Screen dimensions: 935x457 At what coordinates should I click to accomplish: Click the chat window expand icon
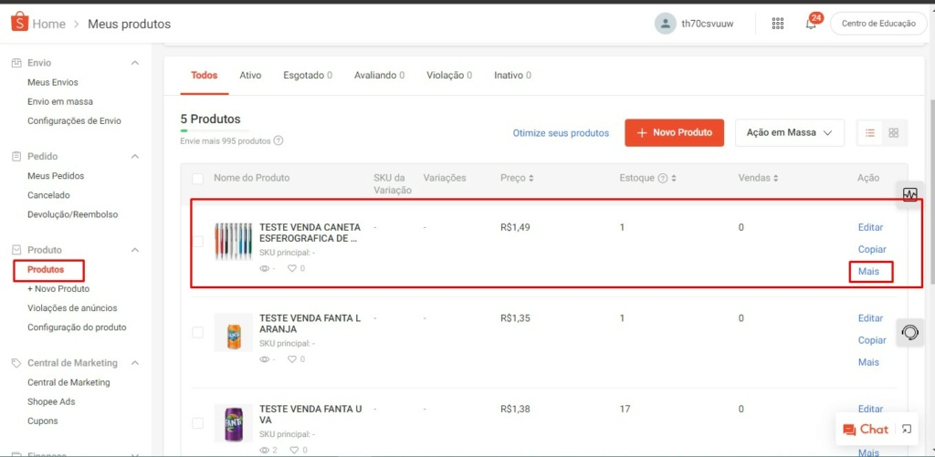tap(907, 429)
